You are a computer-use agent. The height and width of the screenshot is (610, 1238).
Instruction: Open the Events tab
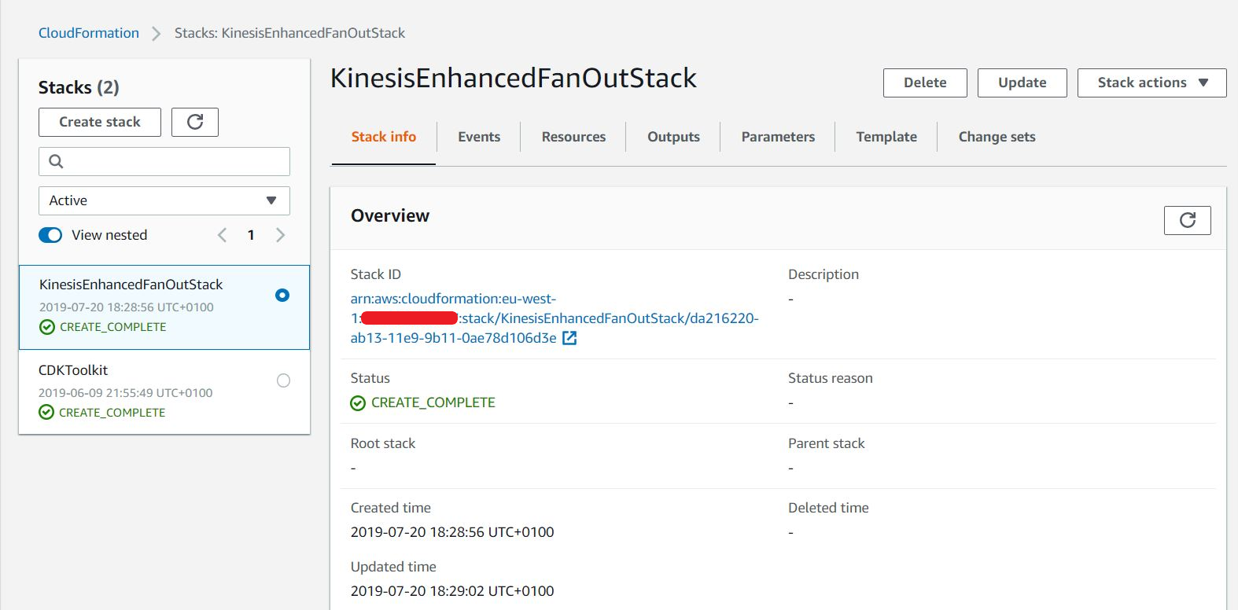click(479, 137)
